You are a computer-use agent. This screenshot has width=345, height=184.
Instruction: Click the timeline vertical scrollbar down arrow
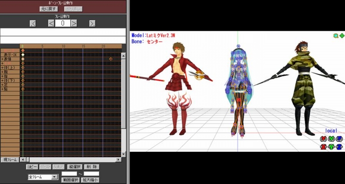coord(123,154)
